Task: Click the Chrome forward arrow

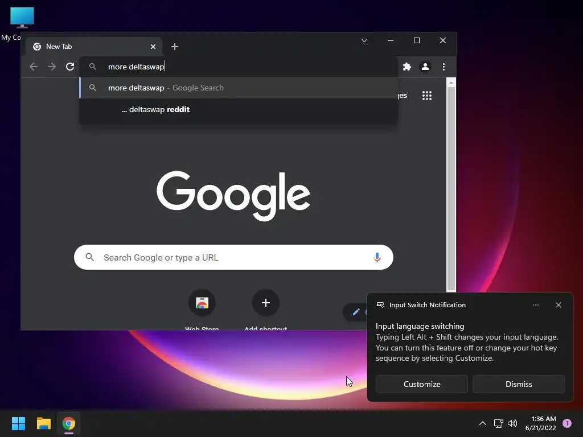Action: [52, 67]
